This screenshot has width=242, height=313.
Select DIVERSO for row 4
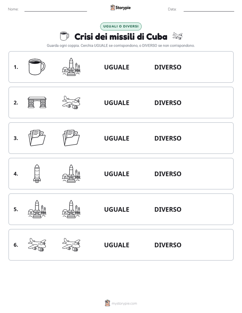pyautogui.click(x=168, y=174)
